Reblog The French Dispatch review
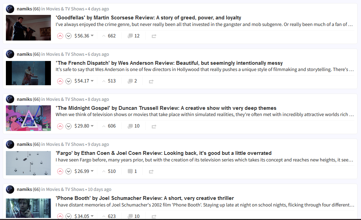Viewport: 361px width, 220px height. [x=151, y=81]
